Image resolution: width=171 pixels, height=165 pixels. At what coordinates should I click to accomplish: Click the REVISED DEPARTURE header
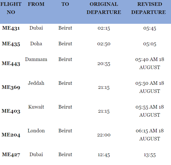tap(149, 8)
